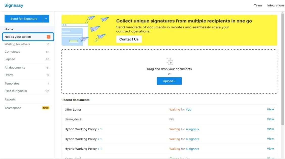Click the drag-and-drop document icon
The image size is (285, 159).
coord(169,62)
